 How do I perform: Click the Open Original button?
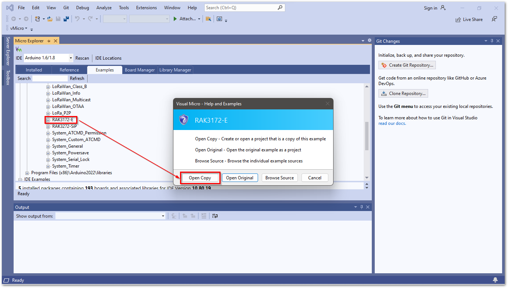[240, 178]
